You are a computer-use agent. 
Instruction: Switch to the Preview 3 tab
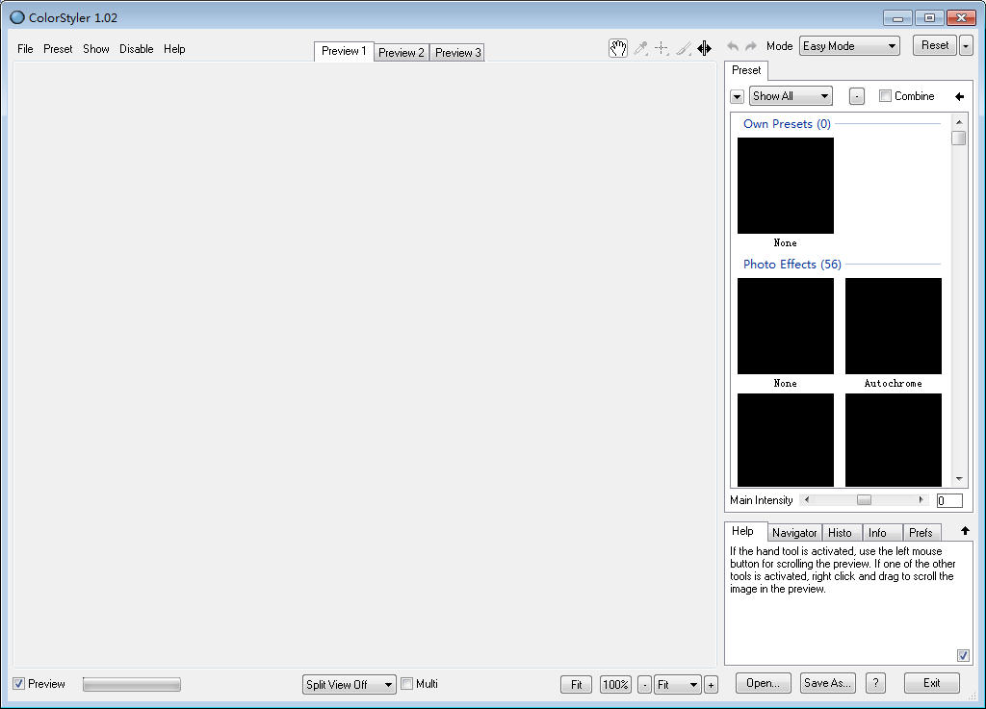[457, 53]
